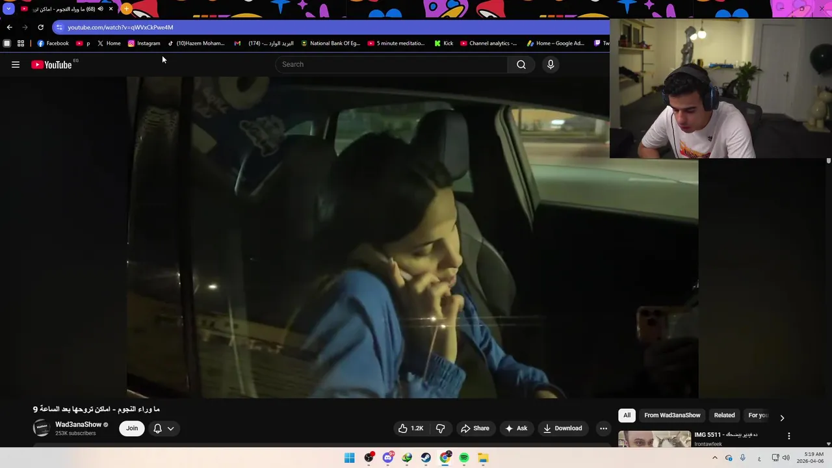Click the YouTube search magnifier button
The image size is (832, 468).
[521, 64]
